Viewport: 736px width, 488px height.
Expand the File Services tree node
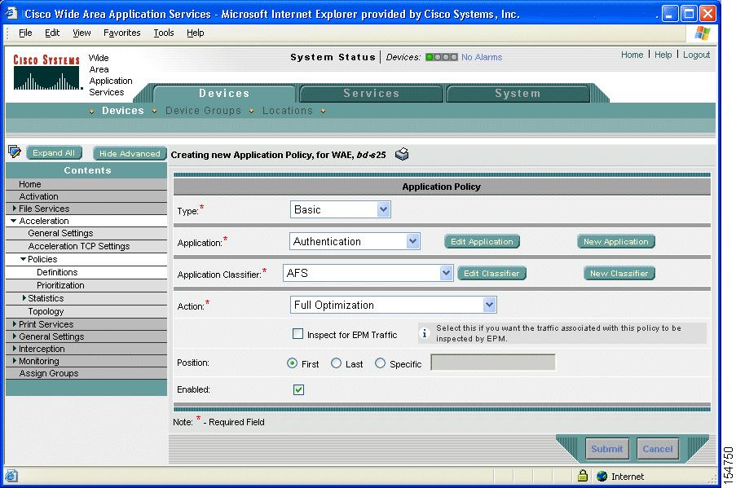coord(15,208)
